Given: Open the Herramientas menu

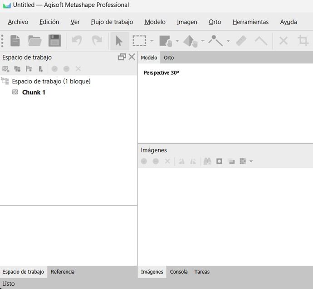Looking at the screenshot, I should click(x=250, y=22).
